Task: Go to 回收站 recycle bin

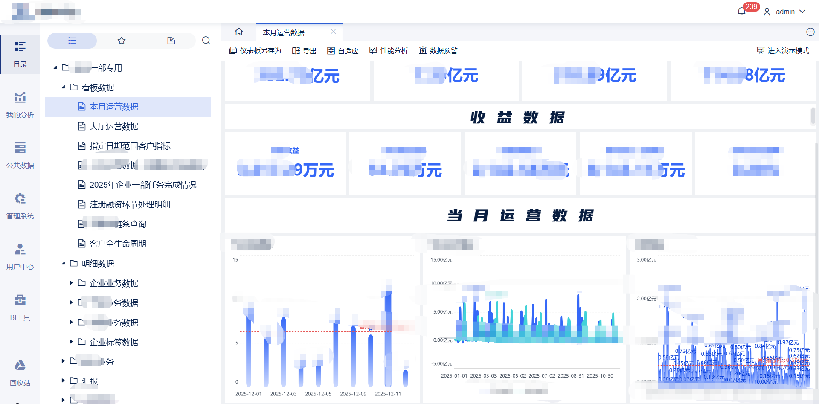Action: pyautogui.click(x=20, y=372)
